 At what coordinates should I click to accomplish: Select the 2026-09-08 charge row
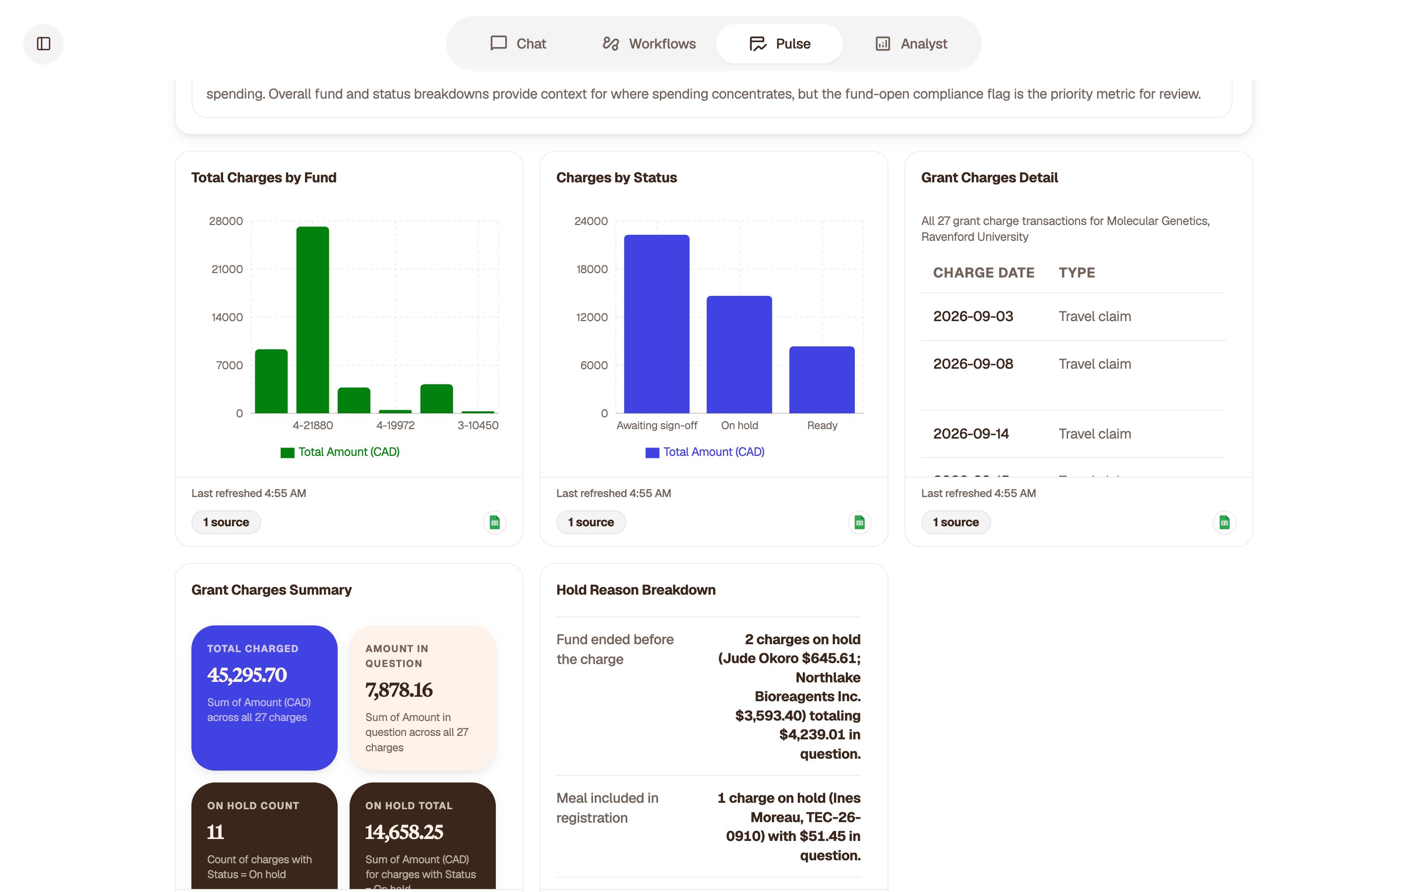pyautogui.click(x=1073, y=375)
